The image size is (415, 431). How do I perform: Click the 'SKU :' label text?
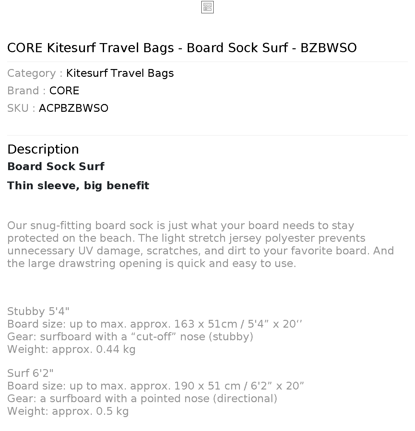pyautogui.click(x=21, y=108)
